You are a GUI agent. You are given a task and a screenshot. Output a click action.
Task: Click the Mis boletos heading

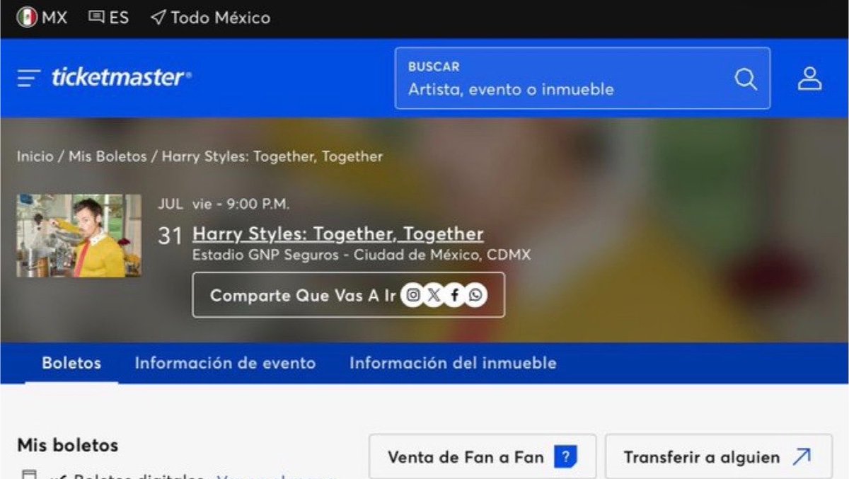(68, 446)
